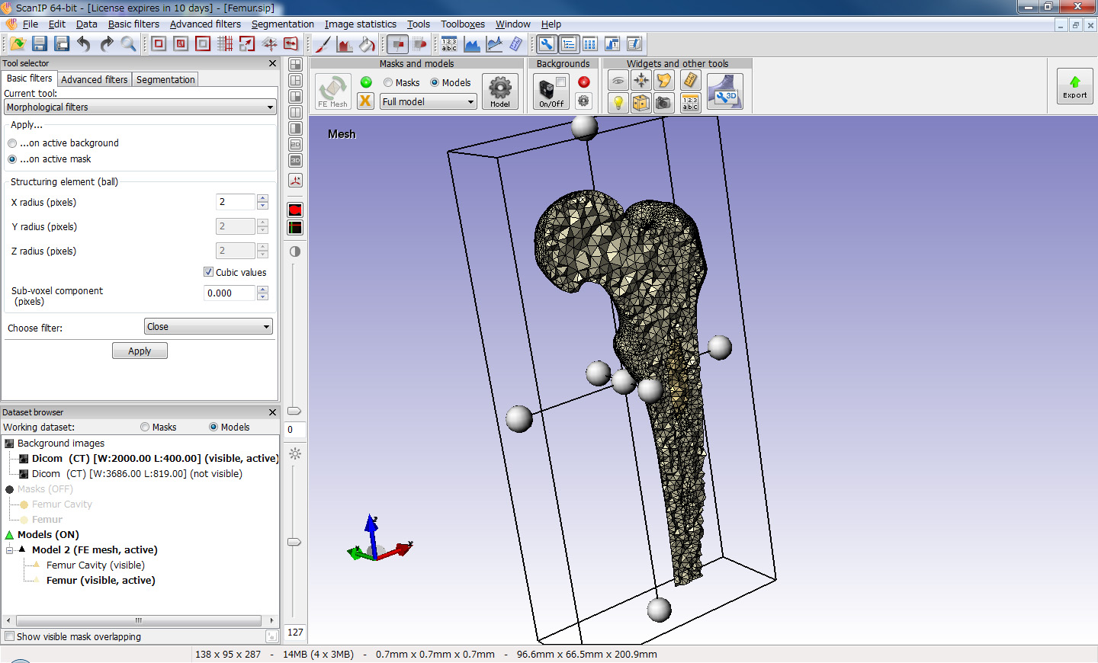Click the green-red crosshair slice icon
The height and width of the screenshot is (663, 1098).
[x=295, y=227]
